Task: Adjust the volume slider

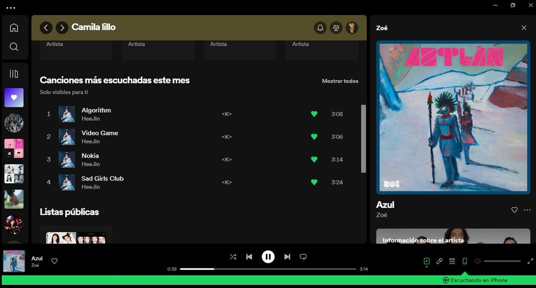Action: 502,261
